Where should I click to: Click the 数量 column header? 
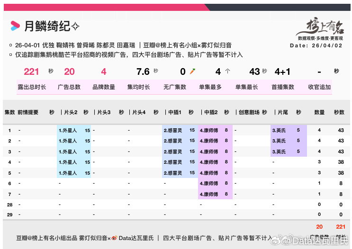coord(319,112)
